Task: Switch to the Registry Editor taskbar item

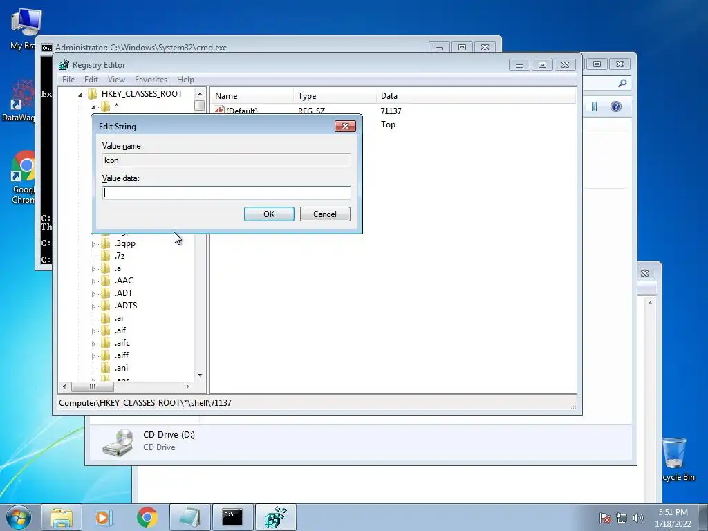Action: click(x=275, y=517)
